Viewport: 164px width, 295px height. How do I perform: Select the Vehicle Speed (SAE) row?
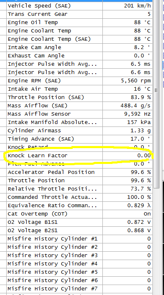(x=80, y=6)
